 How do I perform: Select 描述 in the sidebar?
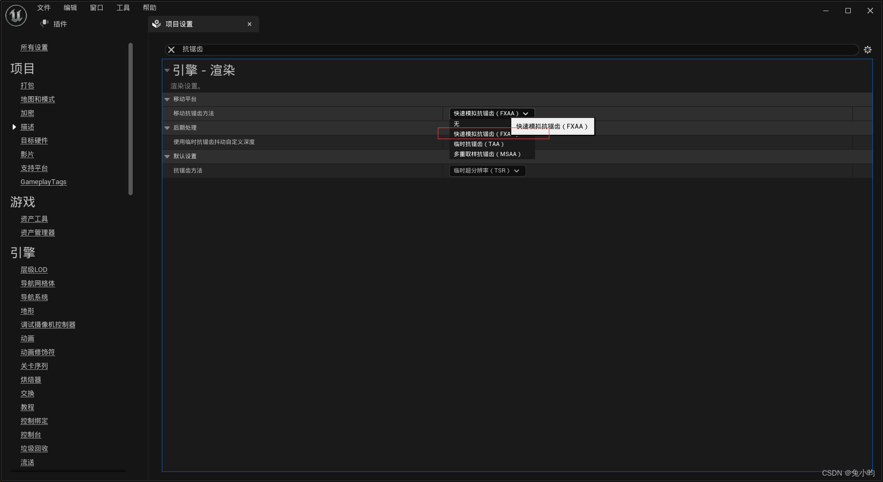click(x=27, y=127)
